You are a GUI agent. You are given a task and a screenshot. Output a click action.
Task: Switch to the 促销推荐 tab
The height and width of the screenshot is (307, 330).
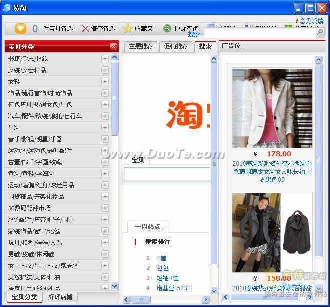(176, 46)
